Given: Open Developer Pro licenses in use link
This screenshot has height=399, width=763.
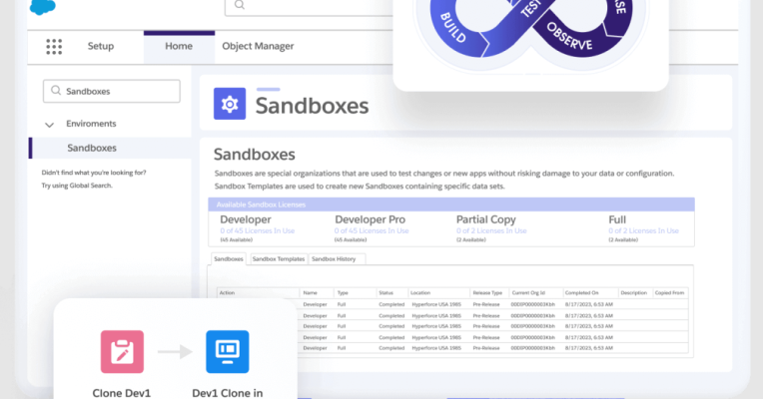Looking at the screenshot, I should (372, 230).
